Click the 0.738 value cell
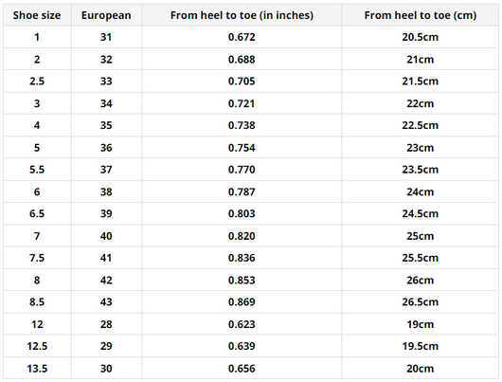This screenshot has height=382, width=502. tap(242, 125)
